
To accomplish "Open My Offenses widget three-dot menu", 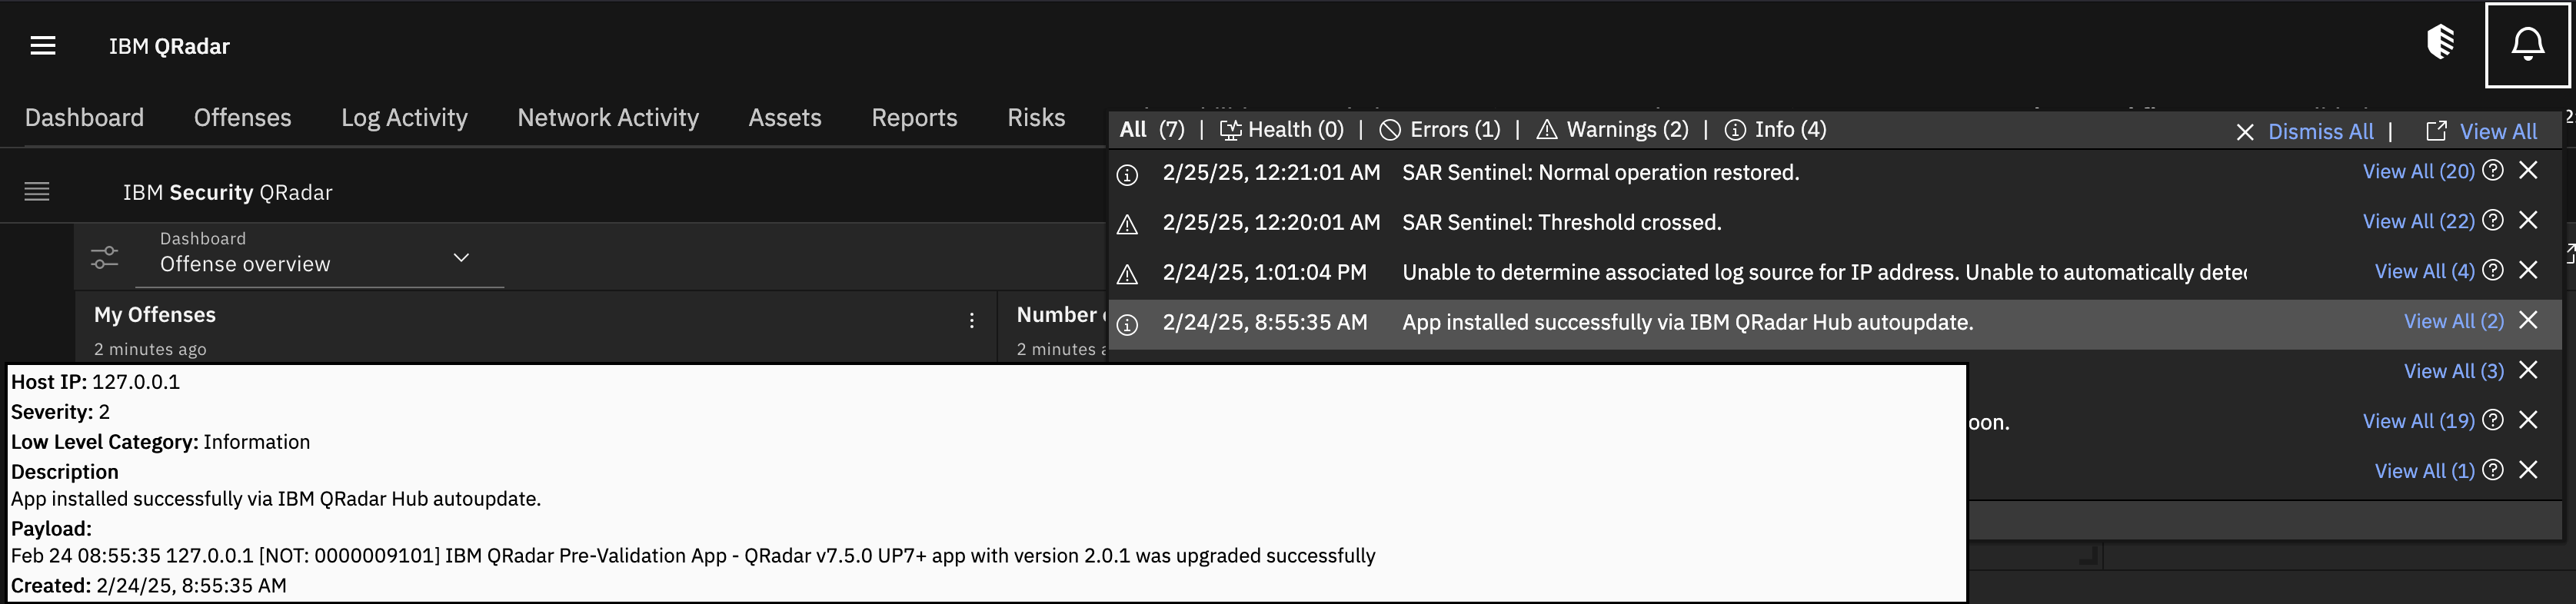I will click(x=972, y=320).
